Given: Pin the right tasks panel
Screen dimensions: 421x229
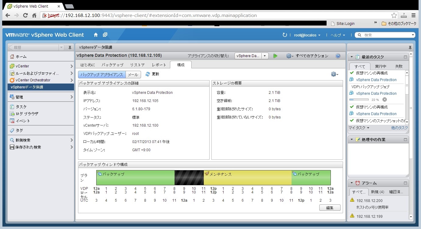Looking at the screenshot, I should tap(410, 48).
